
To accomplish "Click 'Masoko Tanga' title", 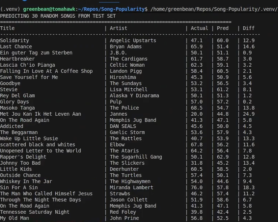I will point(17,108).
